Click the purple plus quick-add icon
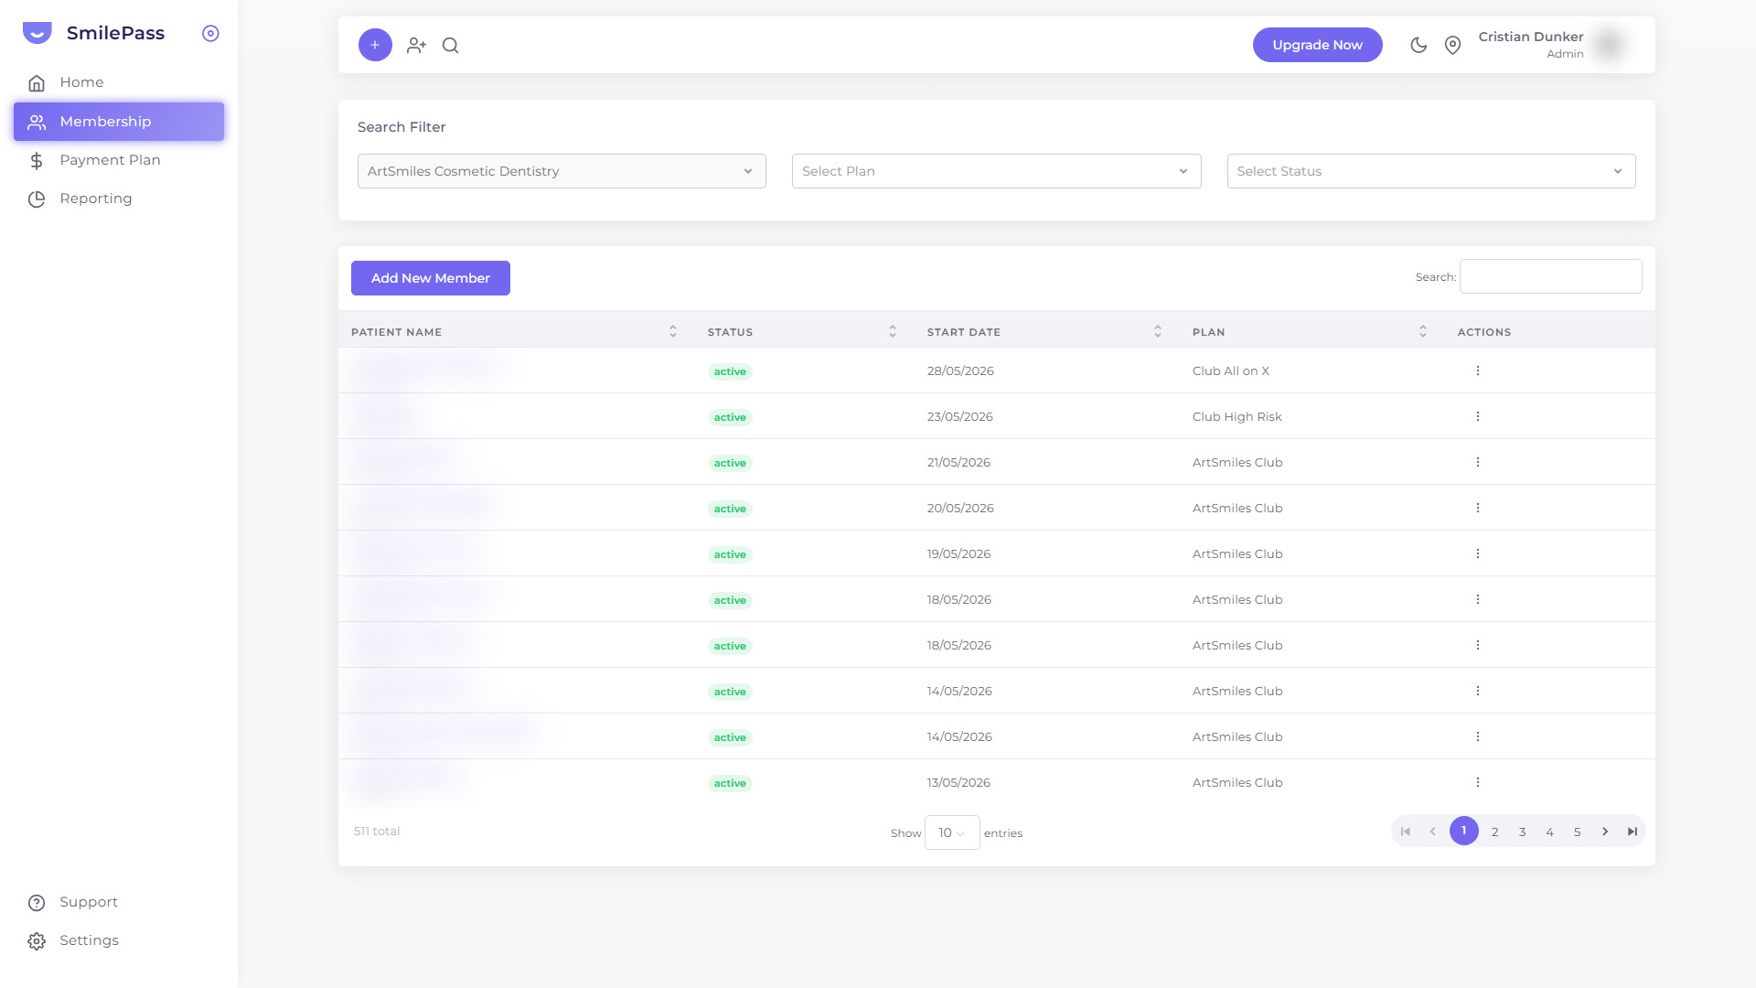Image resolution: width=1756 pixels, height=988 pixels. [375, 45]
